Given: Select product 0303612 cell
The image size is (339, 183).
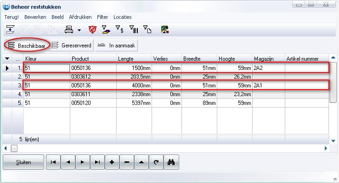Looking at the screenshot, I should (93, 77).
